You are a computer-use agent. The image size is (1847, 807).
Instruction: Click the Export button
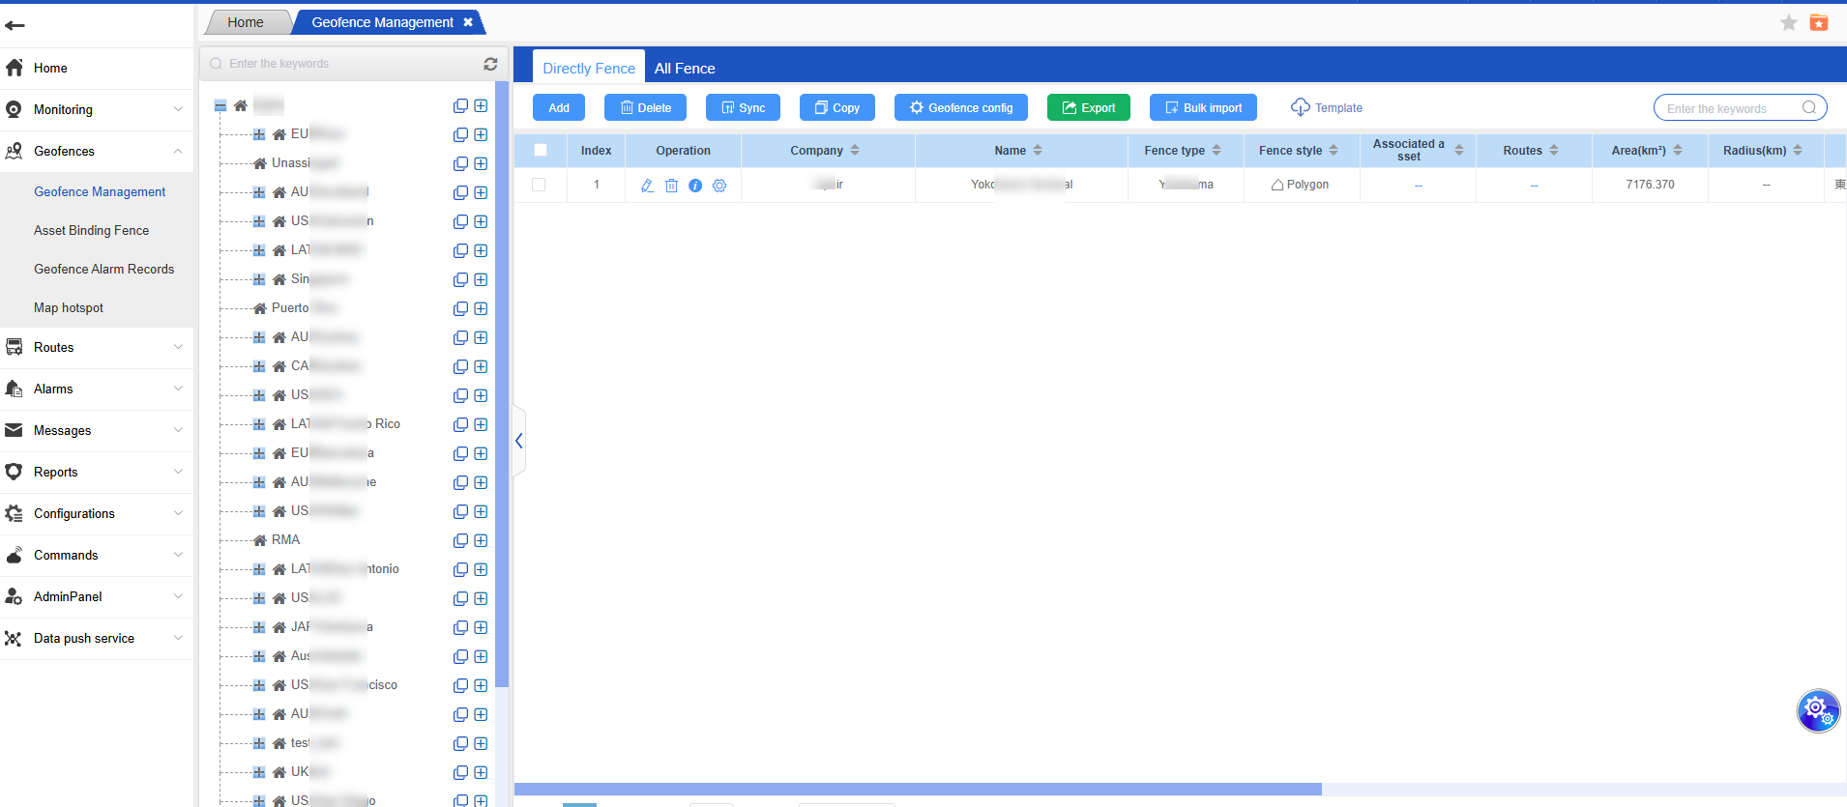[1088, 107]
